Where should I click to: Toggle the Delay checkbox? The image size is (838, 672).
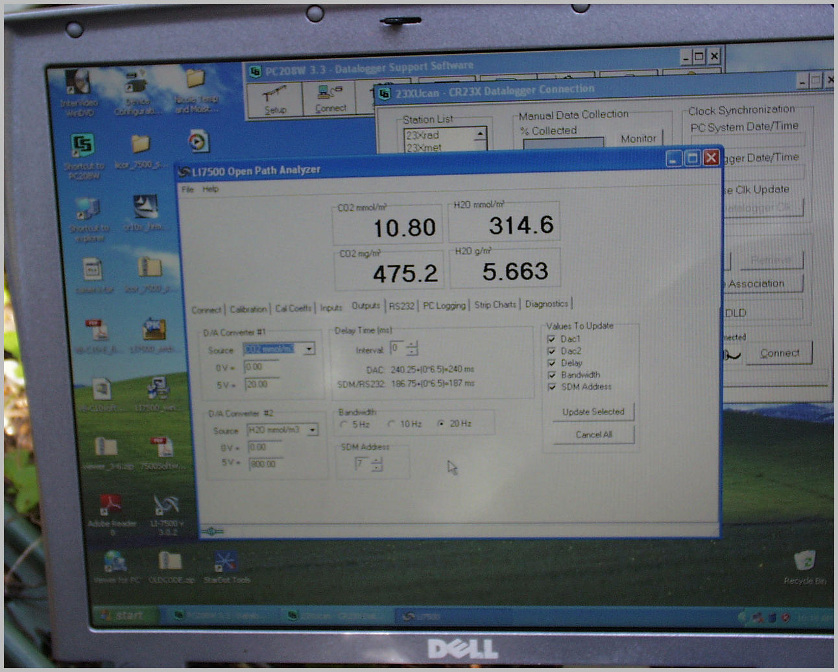tap(551, 363)
